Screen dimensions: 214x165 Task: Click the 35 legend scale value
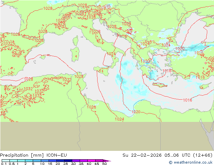(81, 164)
